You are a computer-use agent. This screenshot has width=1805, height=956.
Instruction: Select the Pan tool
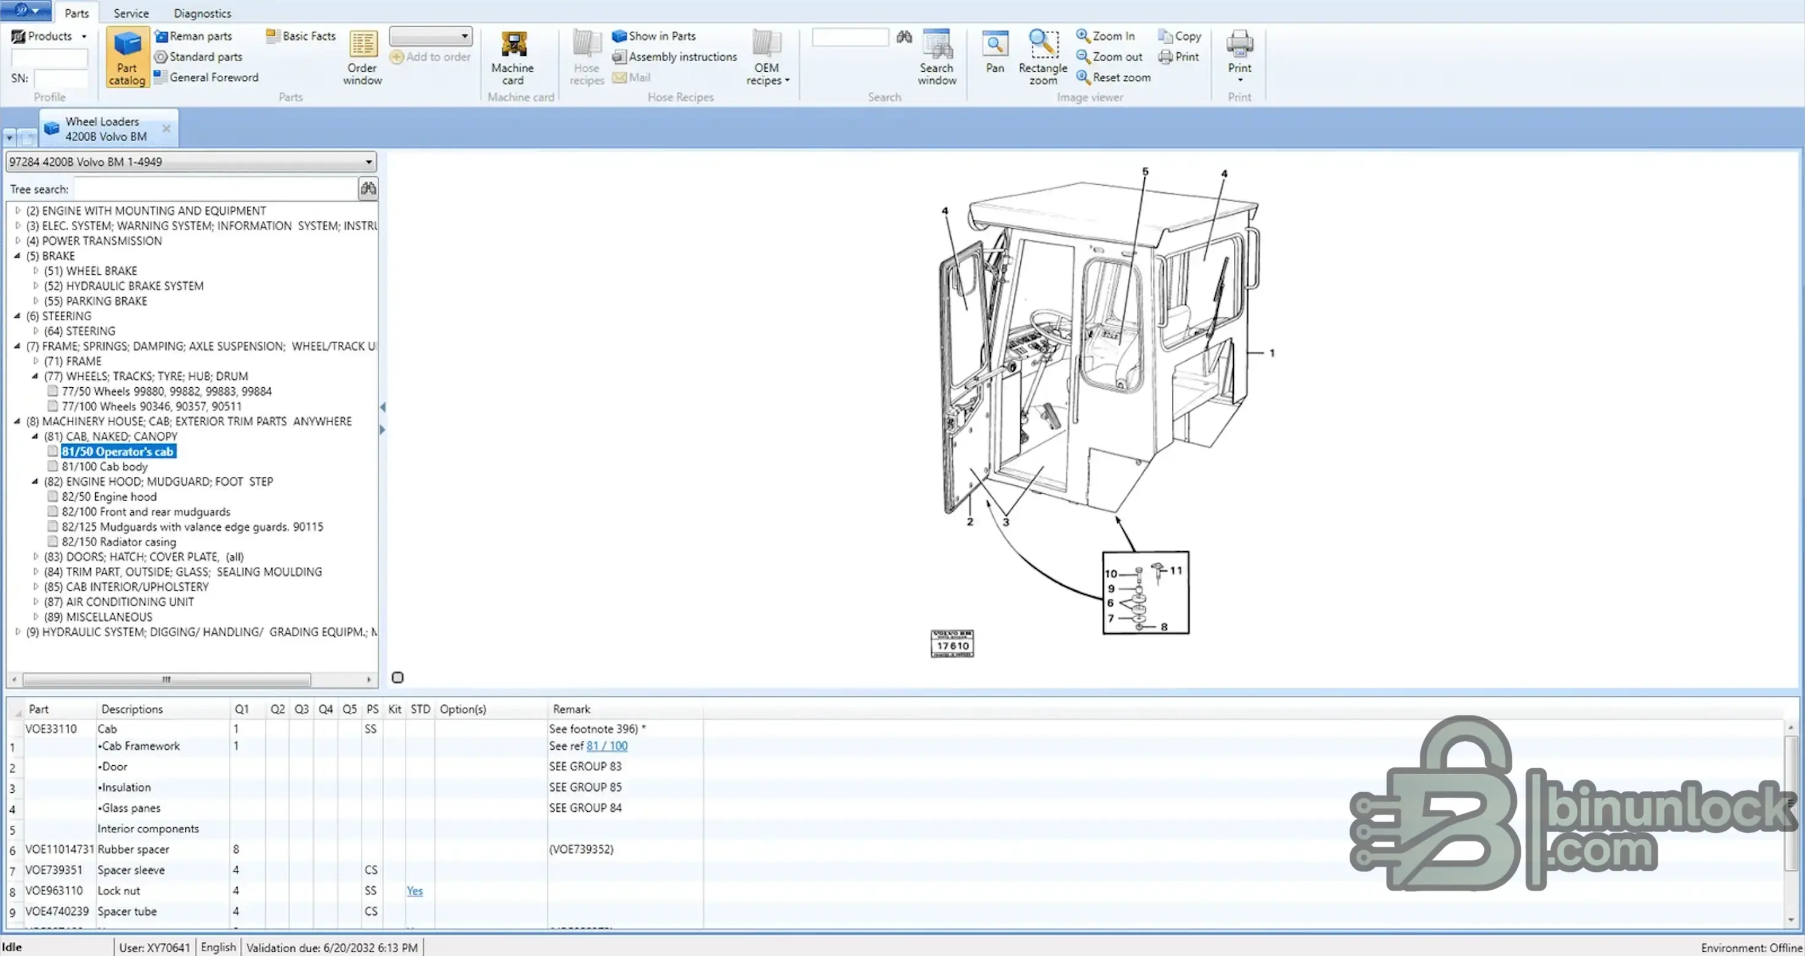point(995,53)
